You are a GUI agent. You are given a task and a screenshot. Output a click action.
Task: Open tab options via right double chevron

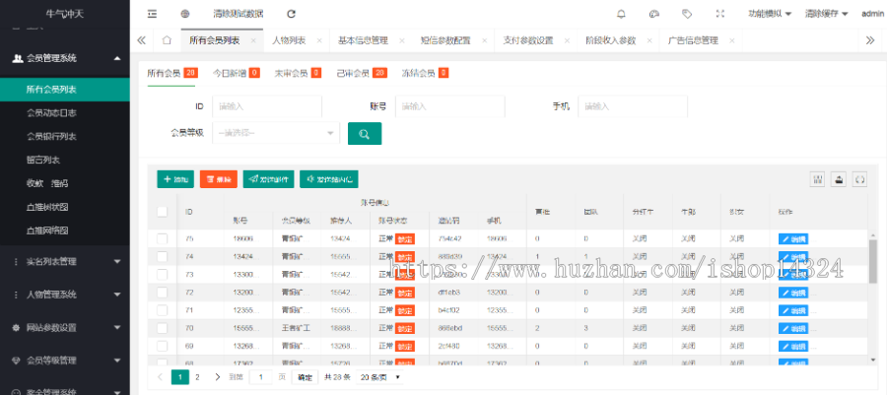[870, 40]
